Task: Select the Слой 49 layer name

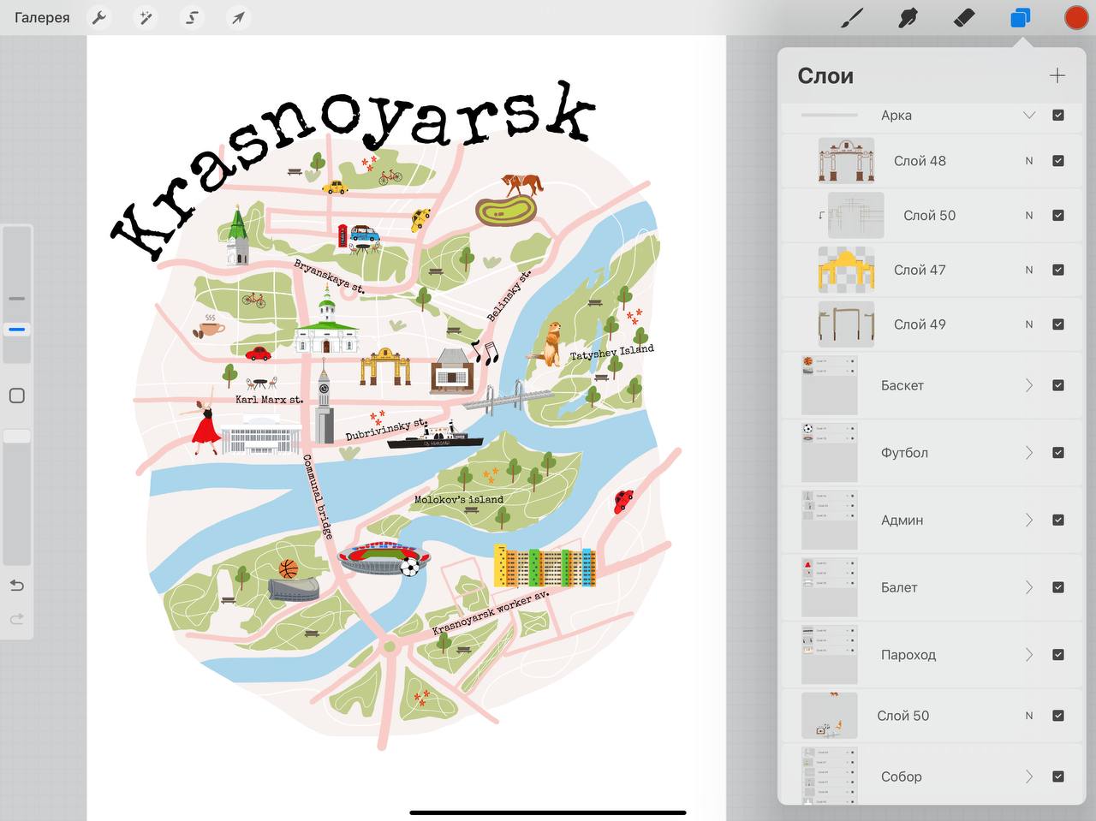Action: pos(920,324)
